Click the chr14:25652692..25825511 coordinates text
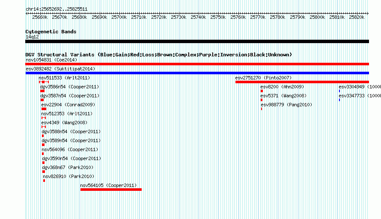This screenshot has height=219, width=381. tap(57, 9)
